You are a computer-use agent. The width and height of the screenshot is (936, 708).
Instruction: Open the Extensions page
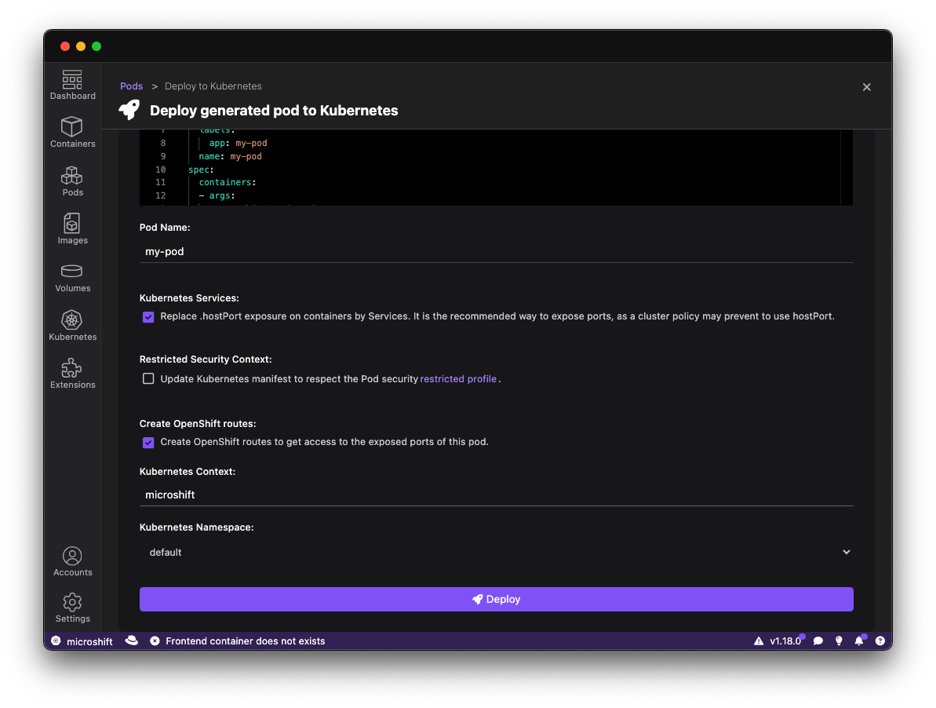(x=72, y=374)
